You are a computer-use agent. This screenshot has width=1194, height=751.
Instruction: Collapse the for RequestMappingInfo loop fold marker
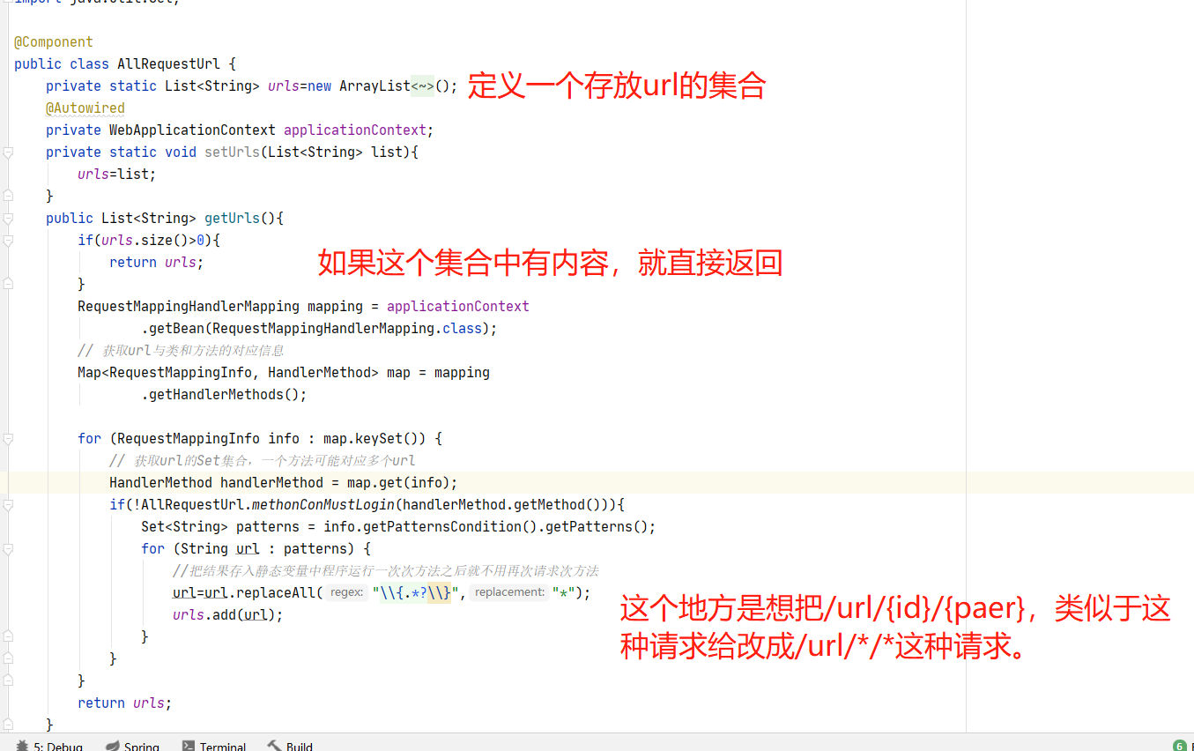(x=8, y=439)
